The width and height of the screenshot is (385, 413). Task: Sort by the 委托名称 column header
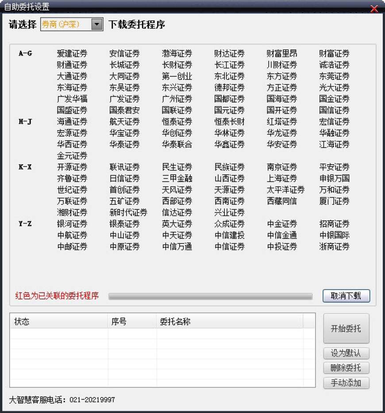tap(230, 321)
